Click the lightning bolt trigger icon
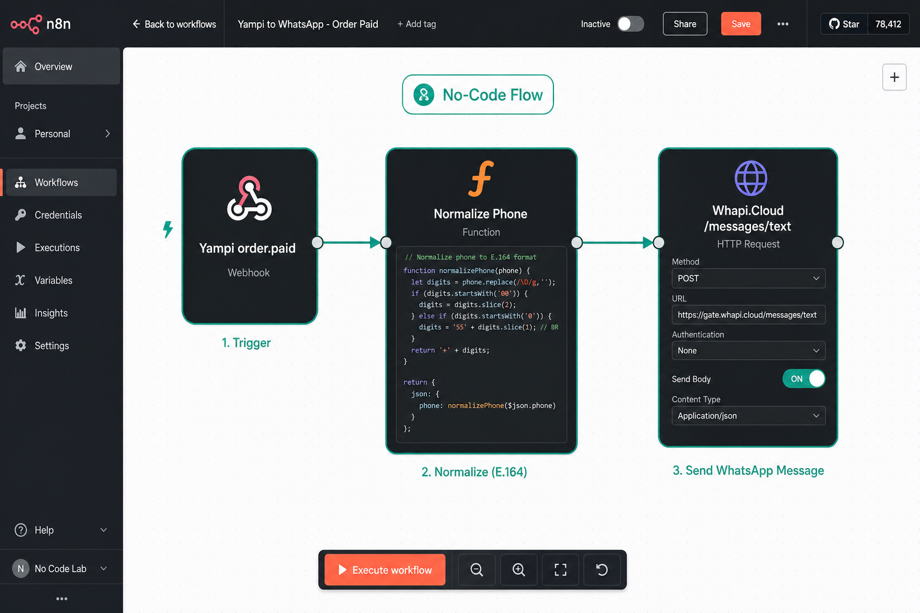Viewport: 920px width, 613px height. pyautogui.click(x=168, y=229)
